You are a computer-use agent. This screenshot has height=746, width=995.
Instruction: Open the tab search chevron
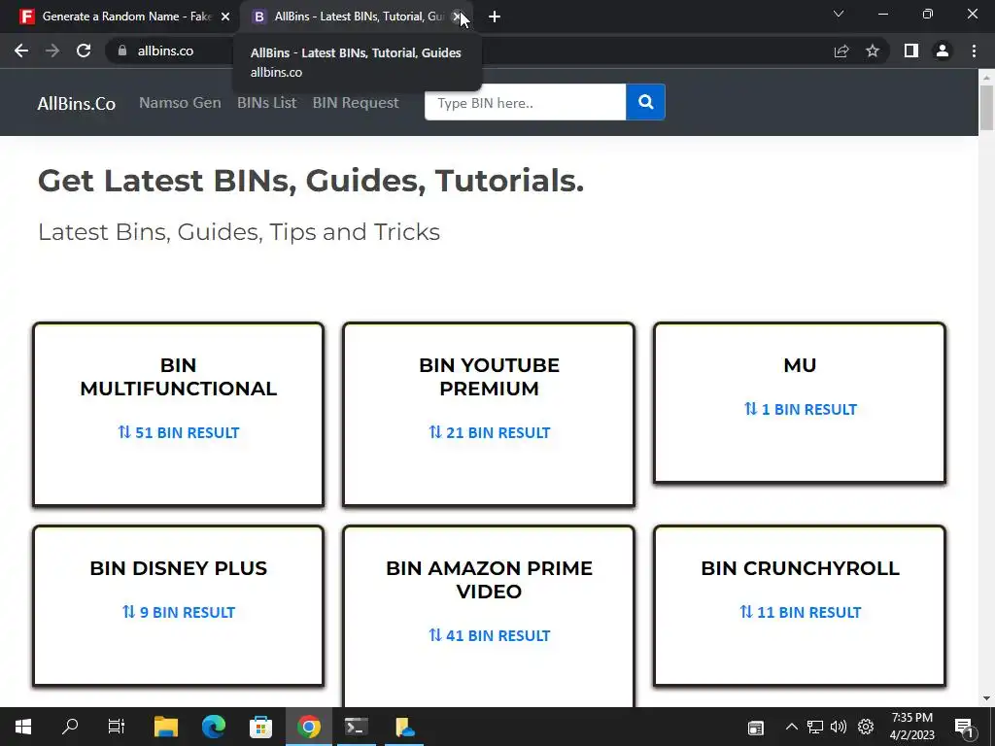click(839, 14)
